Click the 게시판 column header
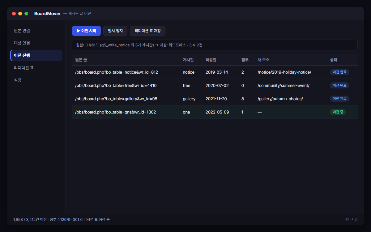 click(x=188, y=60)
